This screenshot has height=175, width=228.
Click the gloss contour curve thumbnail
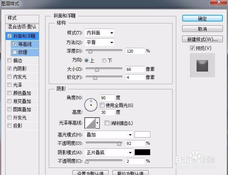point(90,123)
